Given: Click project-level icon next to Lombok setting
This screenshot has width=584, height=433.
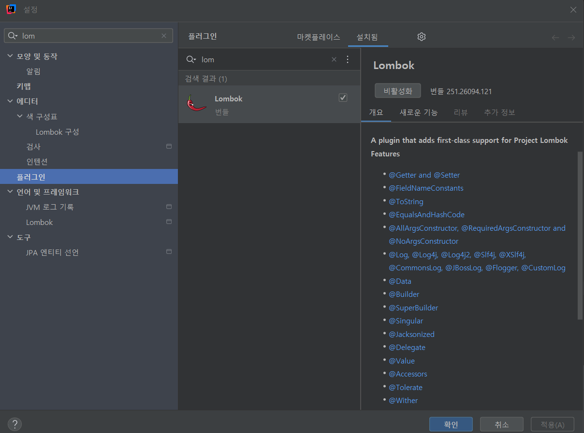Looking at the screenshot, I should tap(169, 222).
